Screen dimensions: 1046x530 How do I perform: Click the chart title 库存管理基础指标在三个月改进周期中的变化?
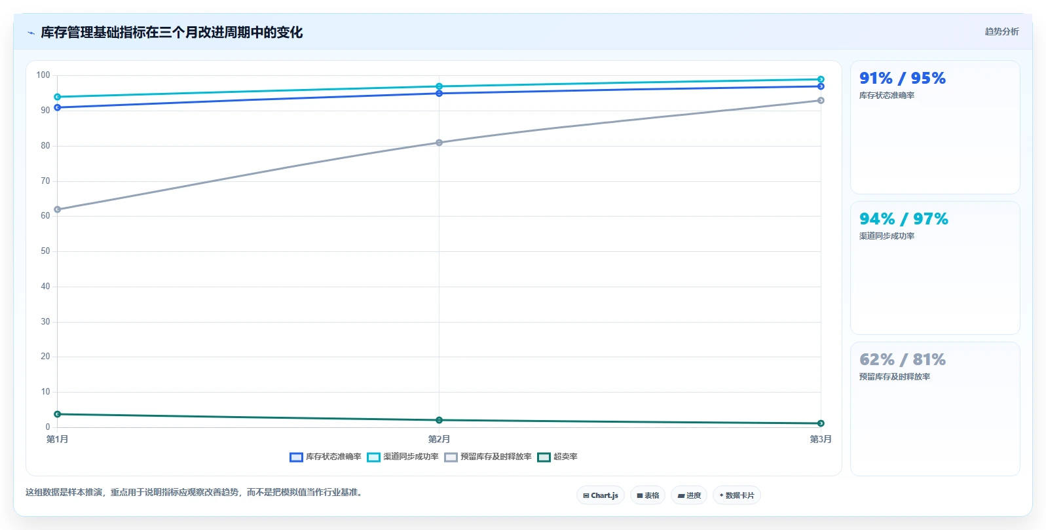click(x=172, y=33)
